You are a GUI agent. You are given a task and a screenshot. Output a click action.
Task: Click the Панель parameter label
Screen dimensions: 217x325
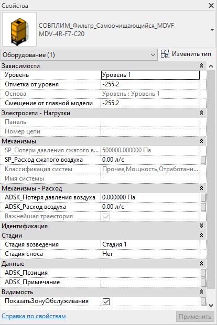pos(16,122)
